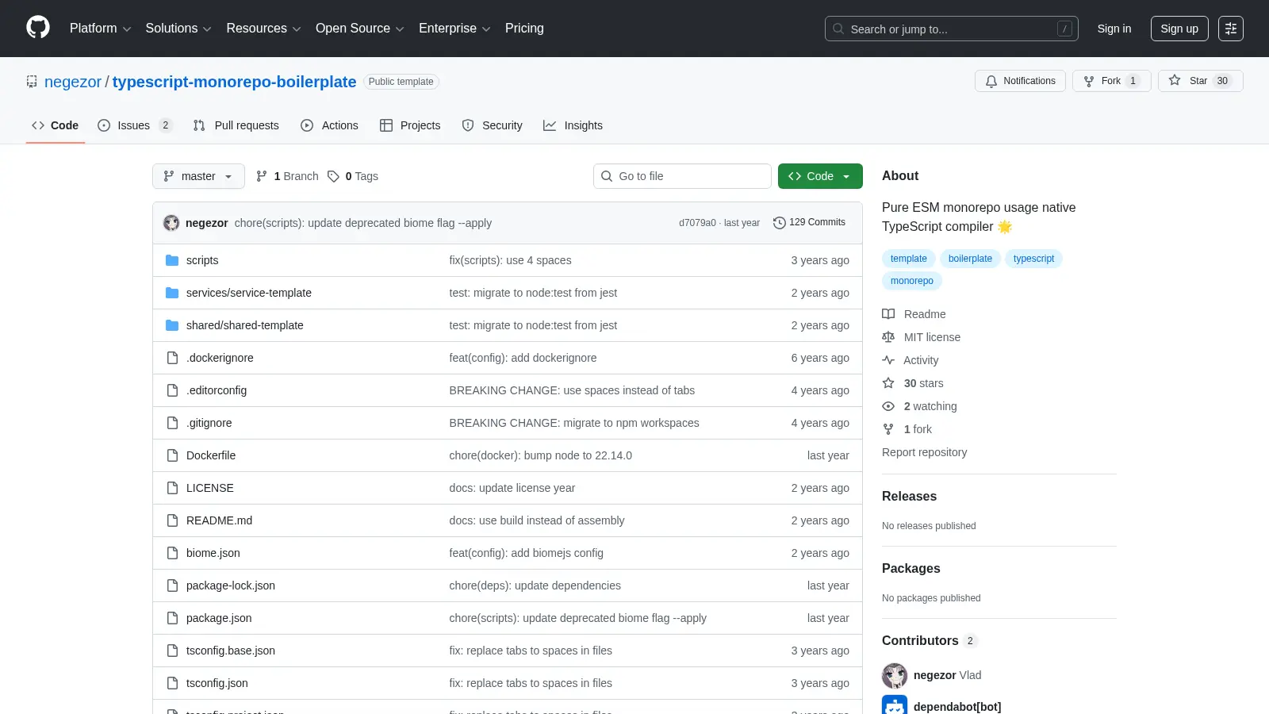
Task: Open the master branch selector
Action: (x=198, y=176)
